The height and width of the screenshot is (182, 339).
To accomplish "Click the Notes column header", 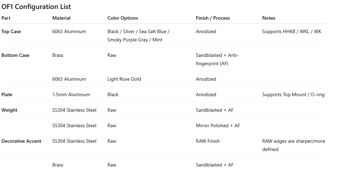I will point(269,18).
